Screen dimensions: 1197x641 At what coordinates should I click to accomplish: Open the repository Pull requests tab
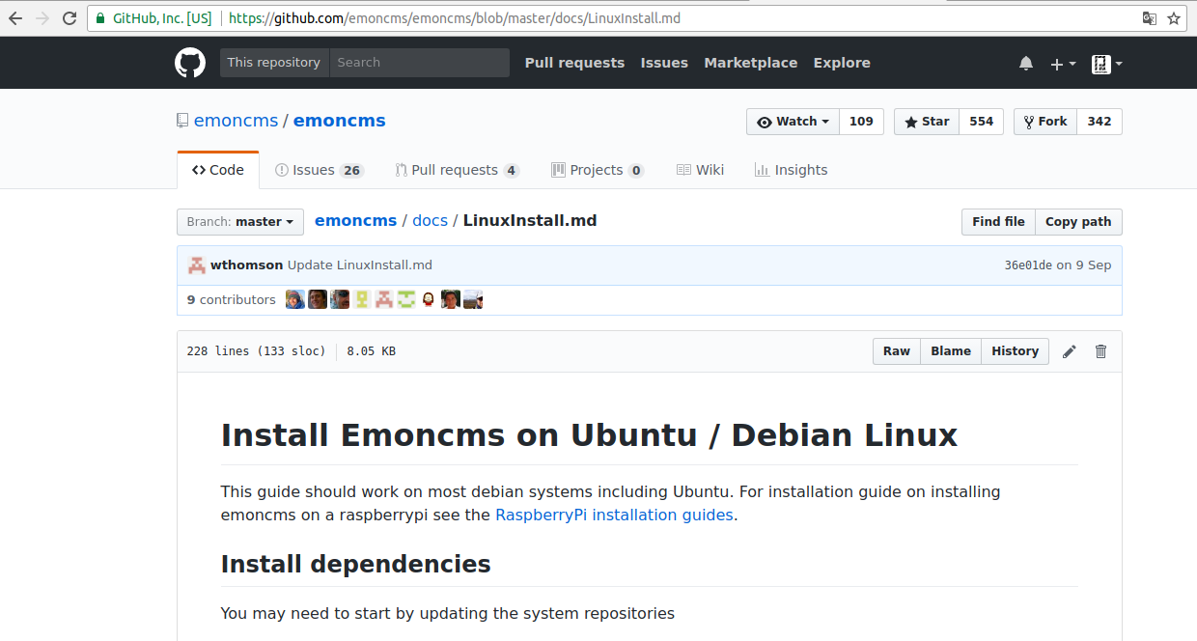[458, 170]
